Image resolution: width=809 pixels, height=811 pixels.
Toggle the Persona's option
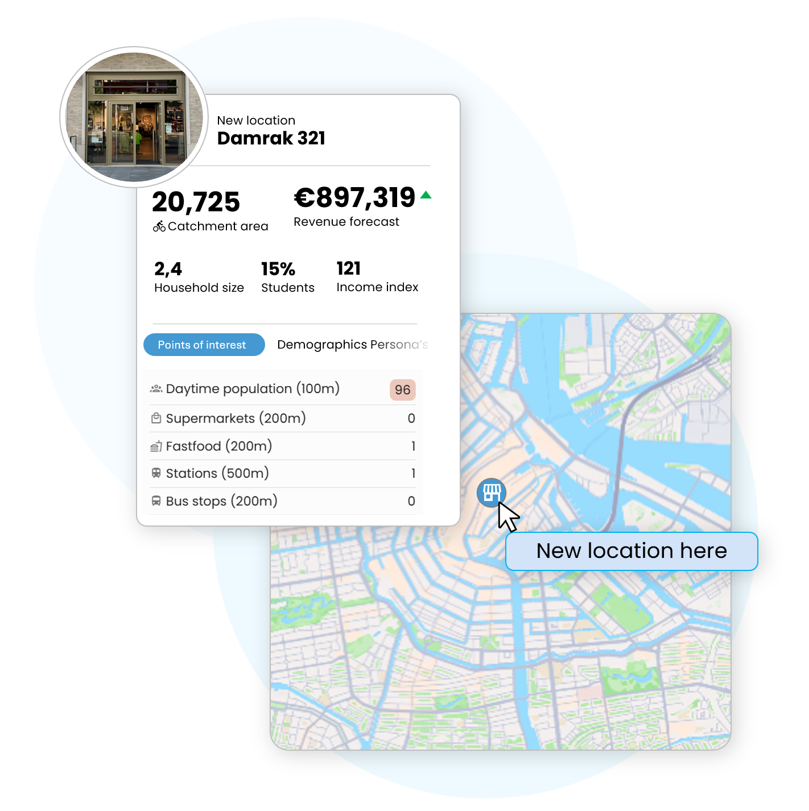(x=399, y=345)
